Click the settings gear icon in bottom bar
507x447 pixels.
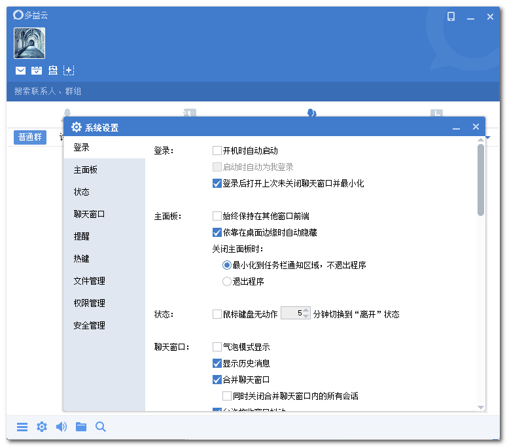coord(42,427)
